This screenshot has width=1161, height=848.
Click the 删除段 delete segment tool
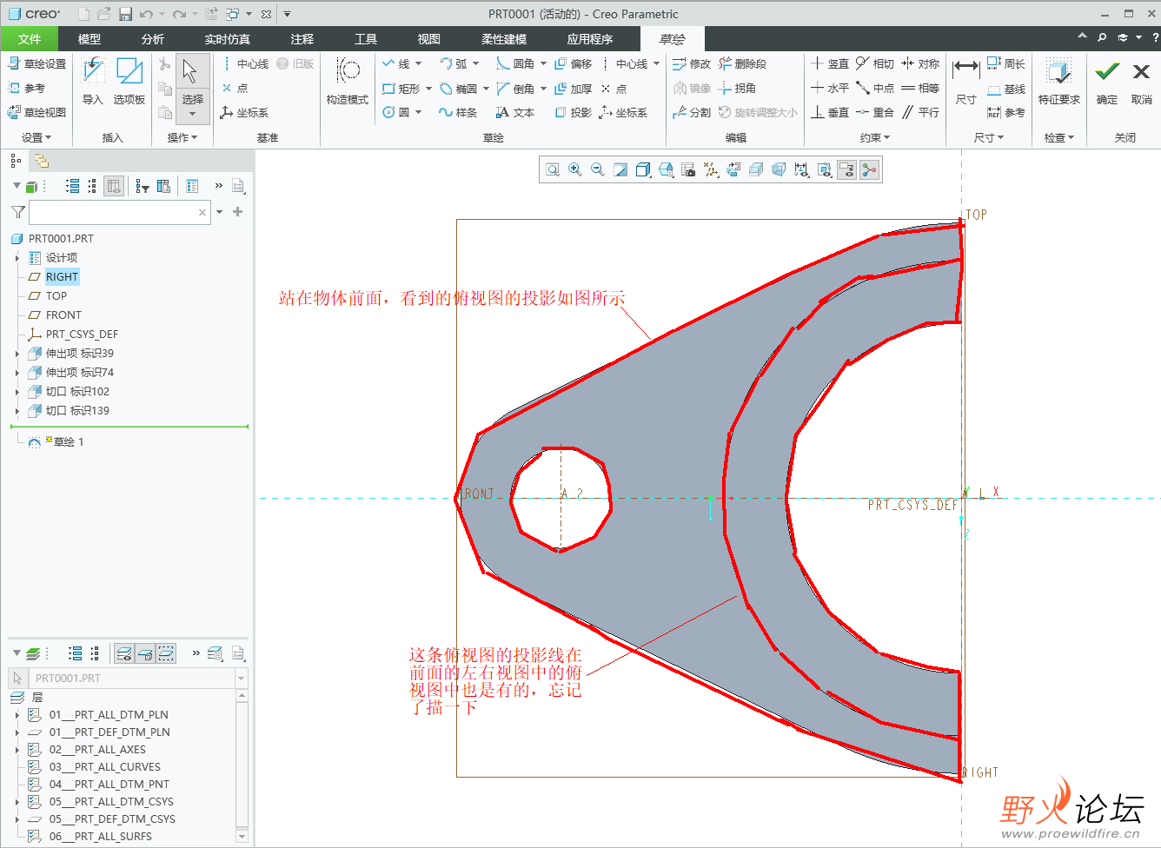coord(743,63)
